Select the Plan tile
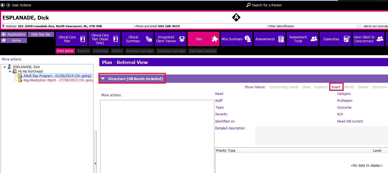 point(204,39)
